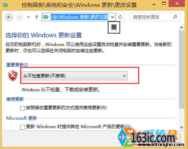188x149 pixels.
Task: Refresh the page with the refresh icon
Action: tap(120, 17)
